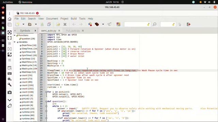
Task: Collapse the Variables tree node
Action: click(14, 42)
